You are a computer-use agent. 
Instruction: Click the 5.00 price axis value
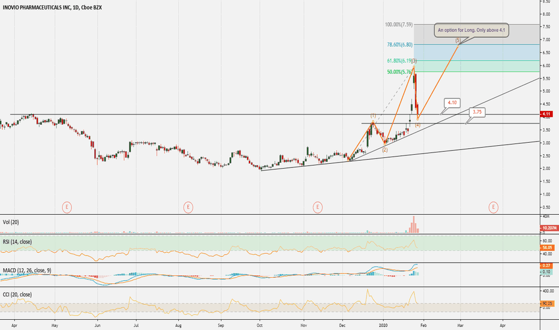click(546, 91)
